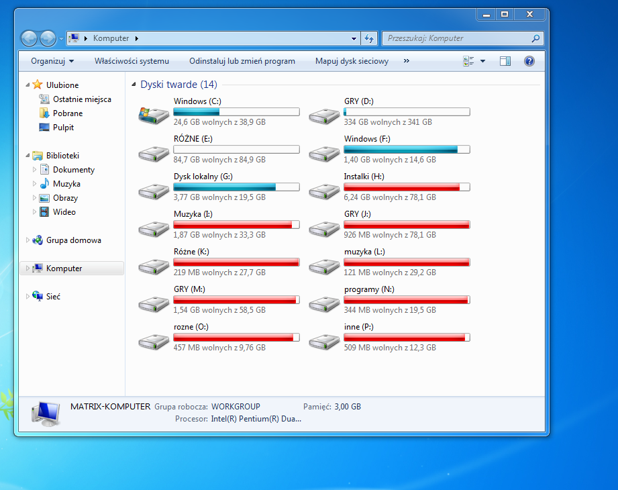Click Właściwości systemu in the toolbar
The height and width of the screenshot is (490, 618).
point(132,61)
